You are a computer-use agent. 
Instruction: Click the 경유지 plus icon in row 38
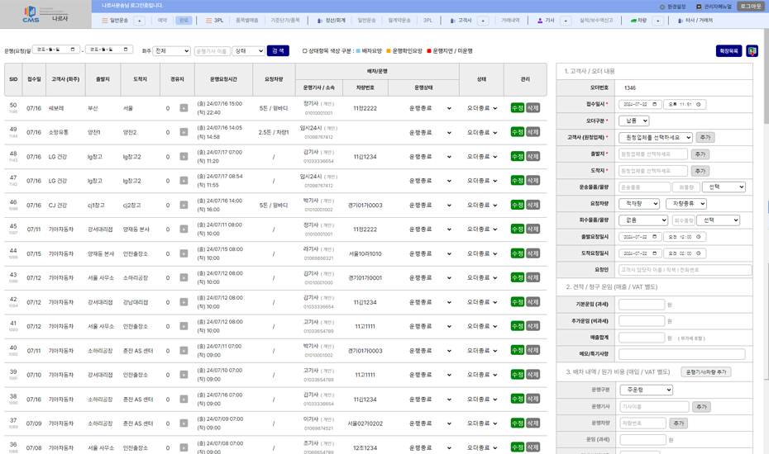click(184, 400)
